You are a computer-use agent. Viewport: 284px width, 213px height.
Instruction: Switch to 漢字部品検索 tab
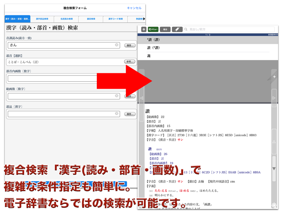point(42,19)
